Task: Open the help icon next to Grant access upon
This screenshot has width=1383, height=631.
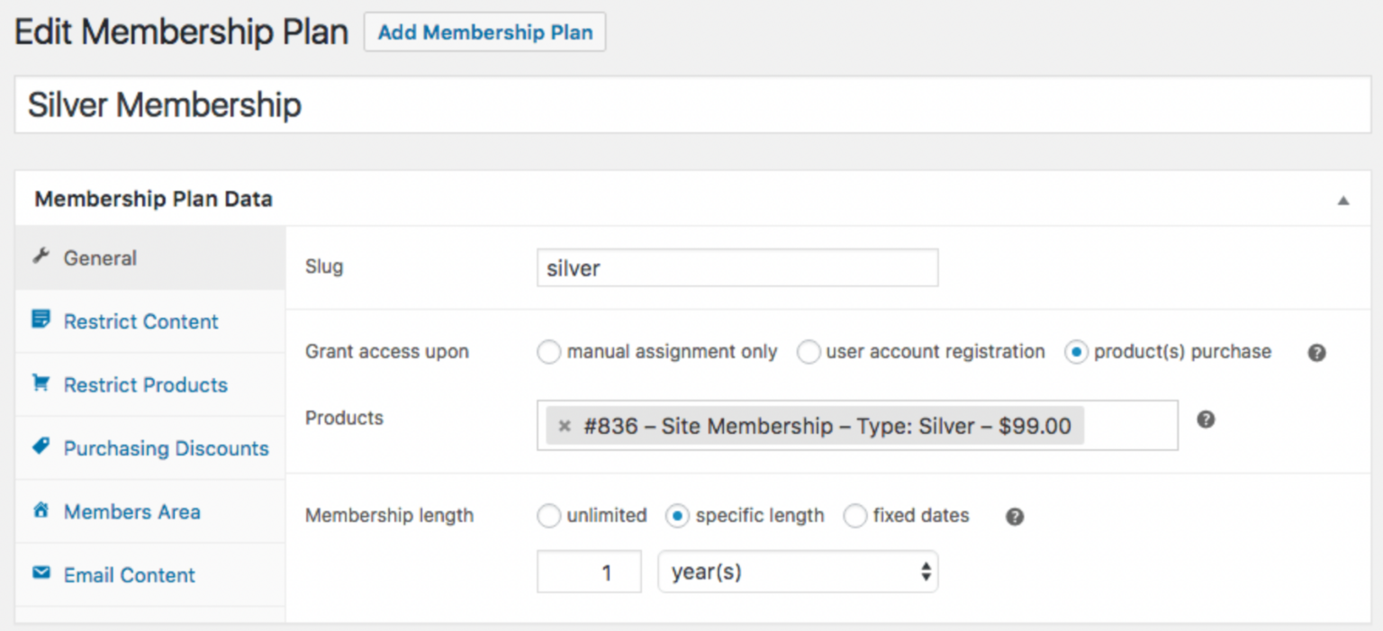Action: tap(1316, 353)
